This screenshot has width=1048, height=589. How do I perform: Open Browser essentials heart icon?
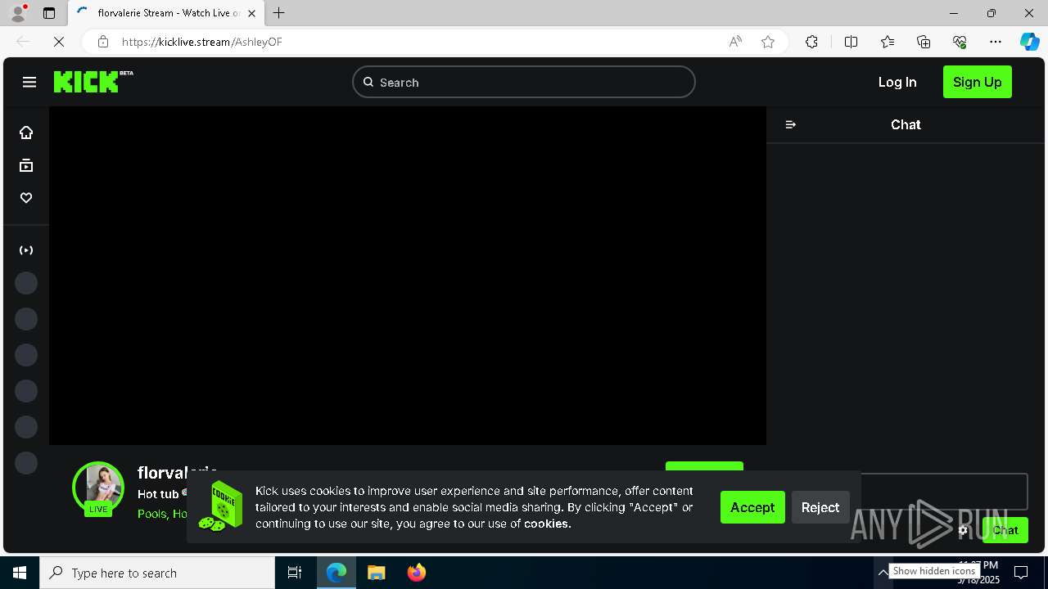tap(960, 42)
